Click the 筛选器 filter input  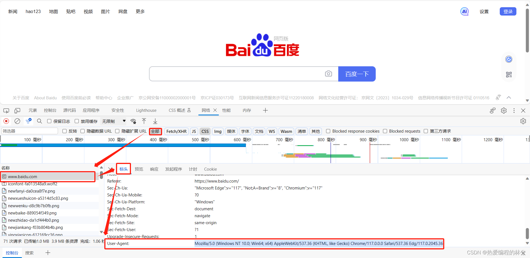pyautogui.click(x=30, y=131)
